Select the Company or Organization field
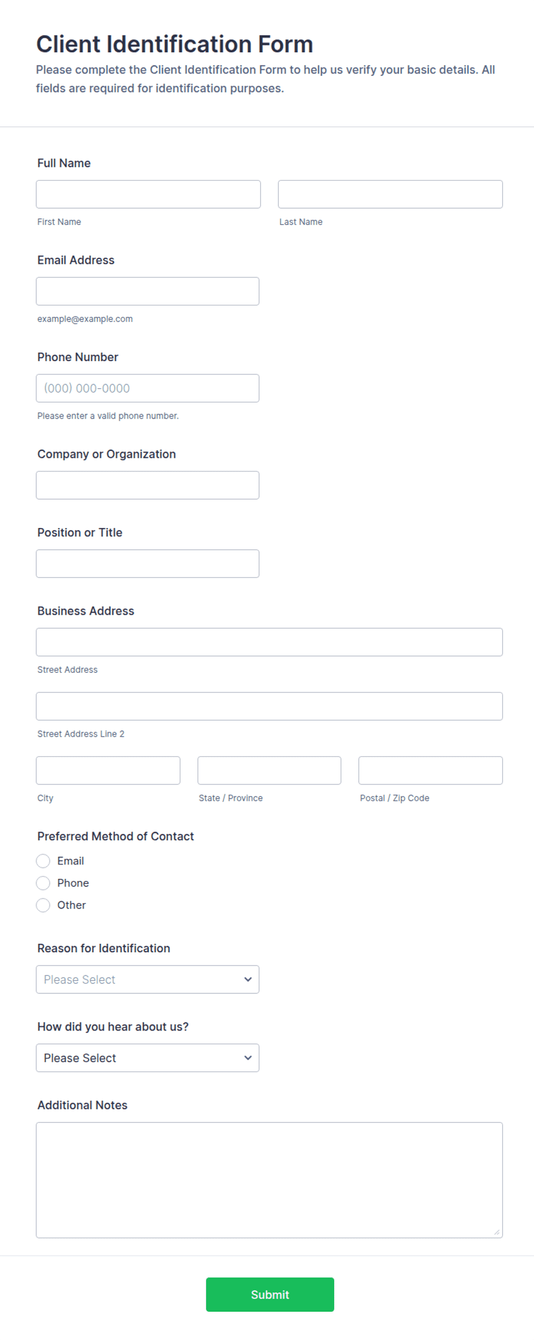This screenshot has width=534, height=1340. [x=148, y=485]
